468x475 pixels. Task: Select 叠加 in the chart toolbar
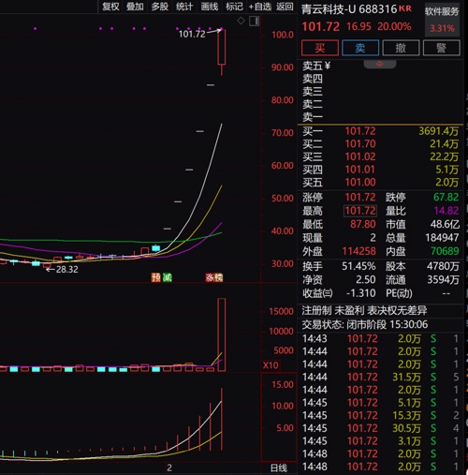click(135, 7)
